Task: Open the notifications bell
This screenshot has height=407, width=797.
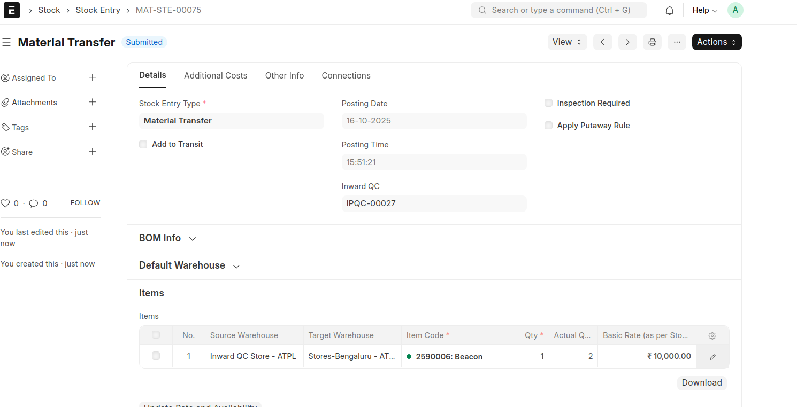Action: (x=669, y=11)
